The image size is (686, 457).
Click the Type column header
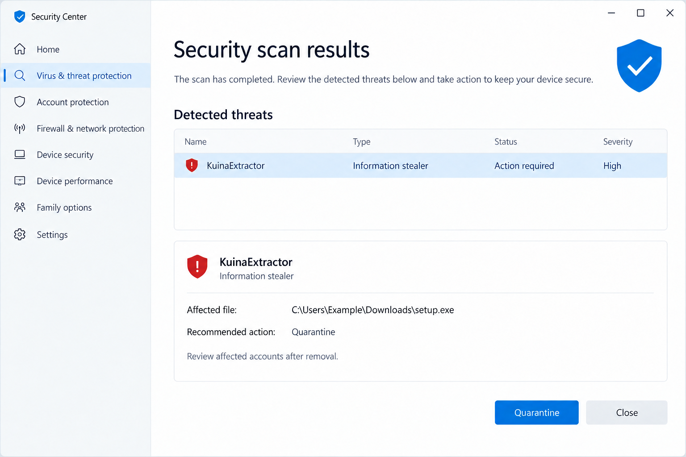coord(362,141)
